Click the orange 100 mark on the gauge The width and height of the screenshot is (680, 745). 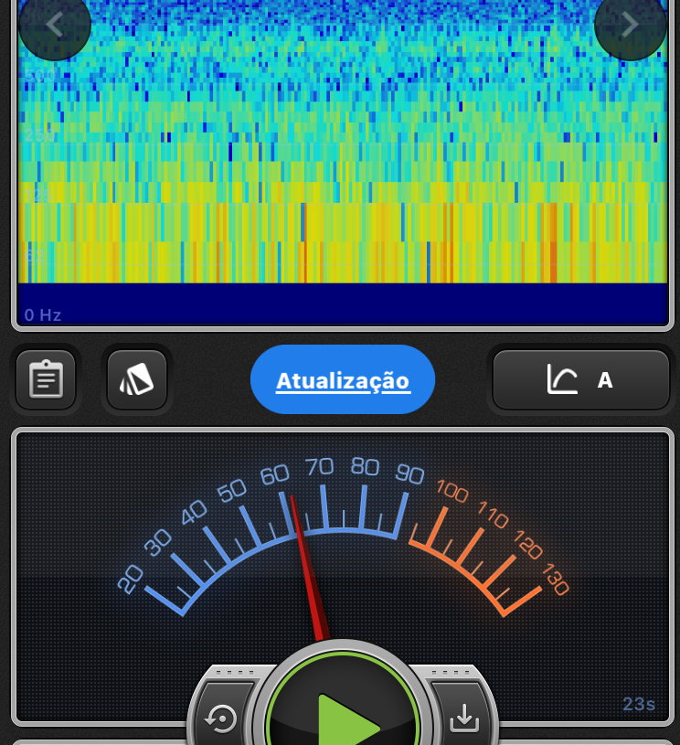(452, 491)
